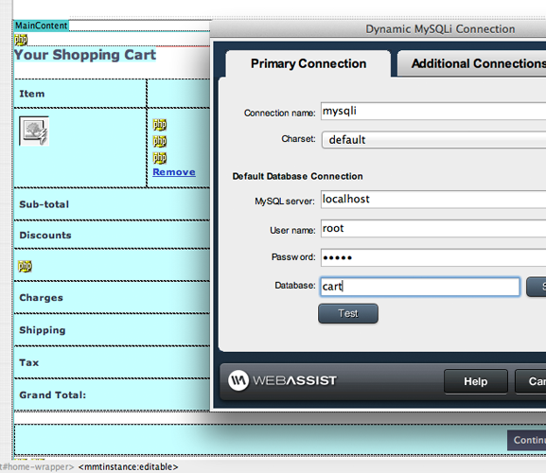Image resolution: width=546 pixels, height=473 pixels.
Task: Select the second PHP icon above Remove
Action: click(160, 141)
